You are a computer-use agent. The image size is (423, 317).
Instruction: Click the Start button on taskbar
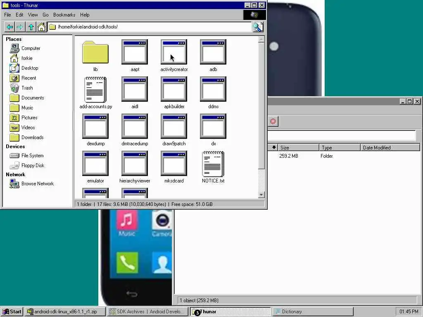(x=12, y=312)
